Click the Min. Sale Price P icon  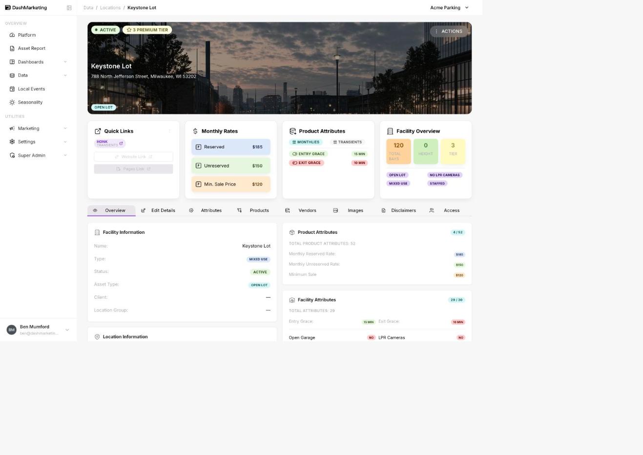click(198, 184)
